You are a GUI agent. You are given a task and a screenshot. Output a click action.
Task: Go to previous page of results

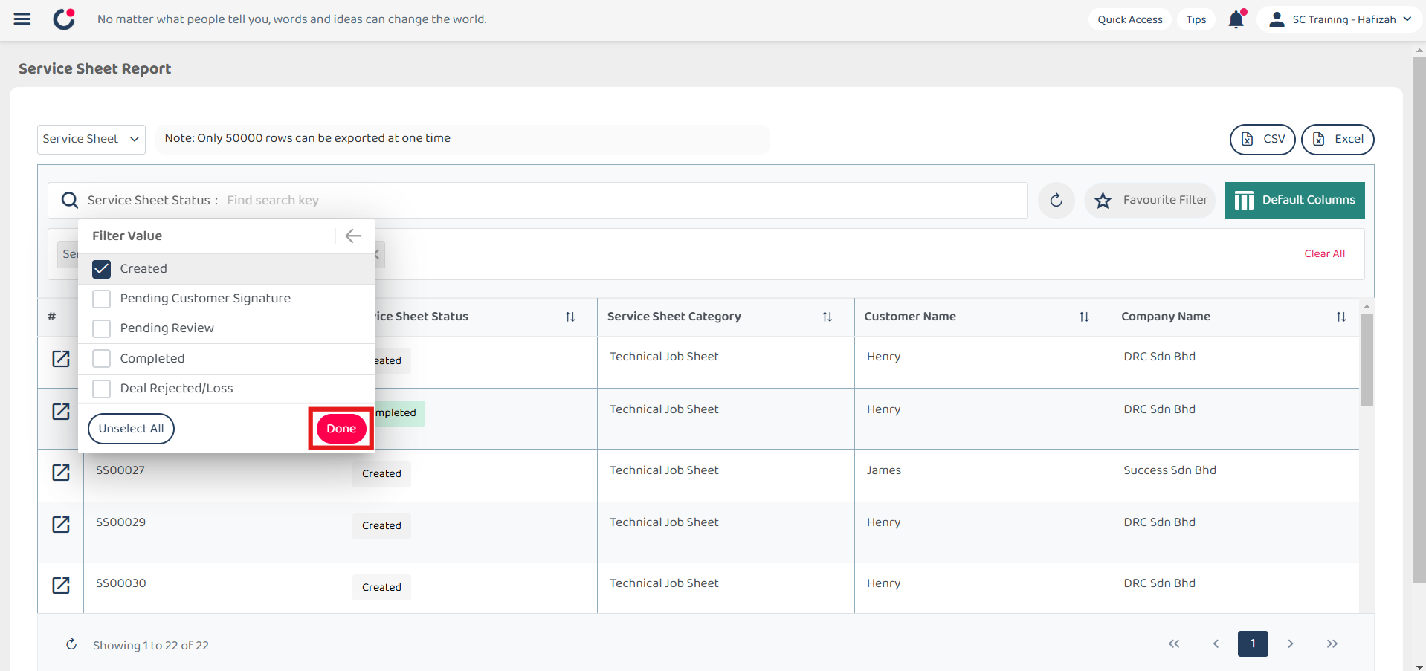tap(1216, 644)
